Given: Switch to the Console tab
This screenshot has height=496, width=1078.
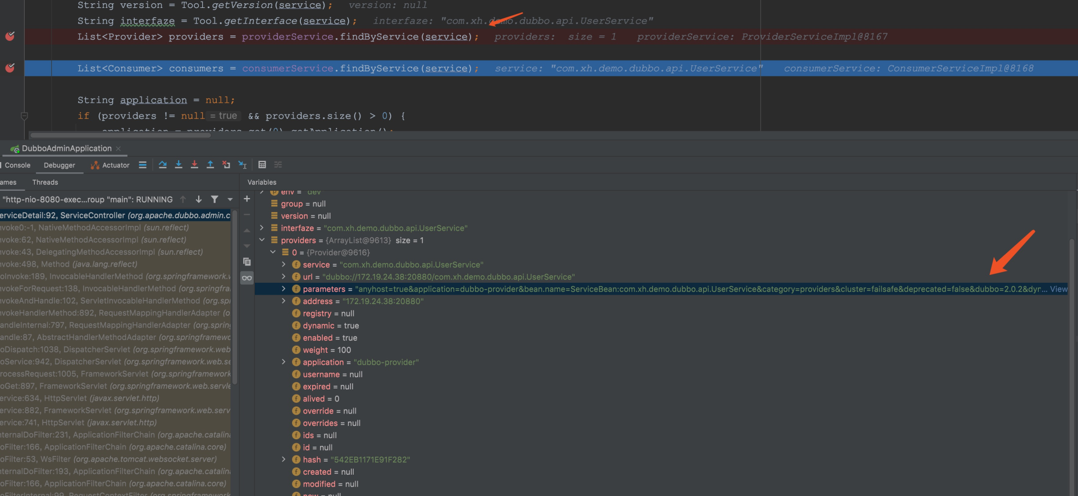Looking at the screenshot, I should pyautogui.click(x=17, y=166).
